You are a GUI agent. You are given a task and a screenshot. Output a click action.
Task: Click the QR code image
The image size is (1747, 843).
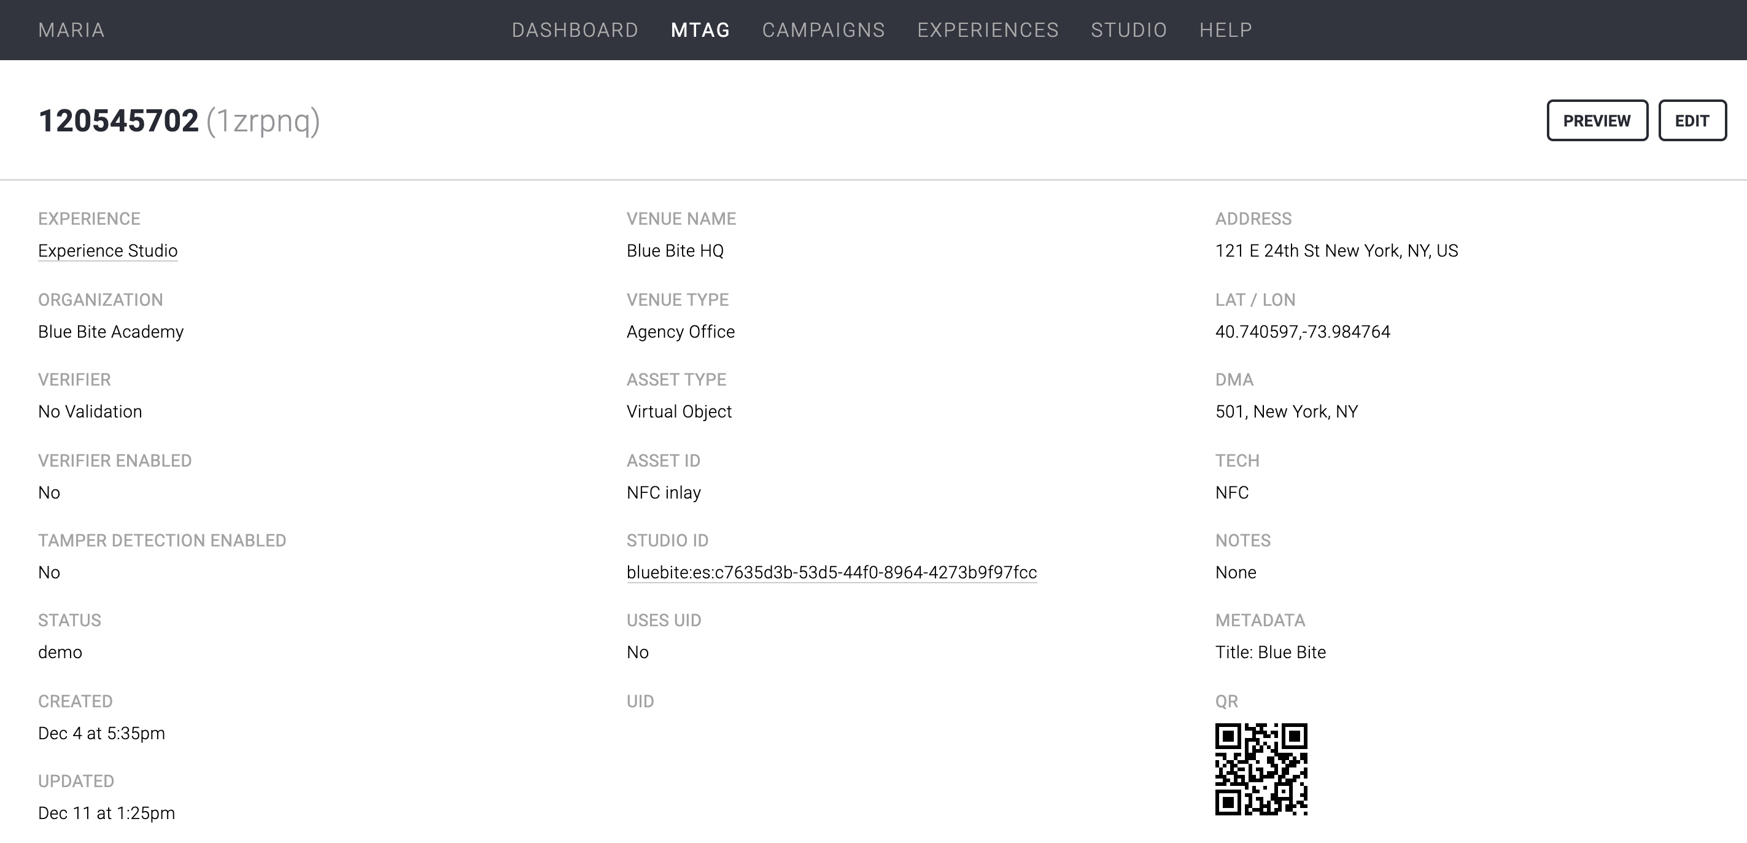tap(1261, 769)
